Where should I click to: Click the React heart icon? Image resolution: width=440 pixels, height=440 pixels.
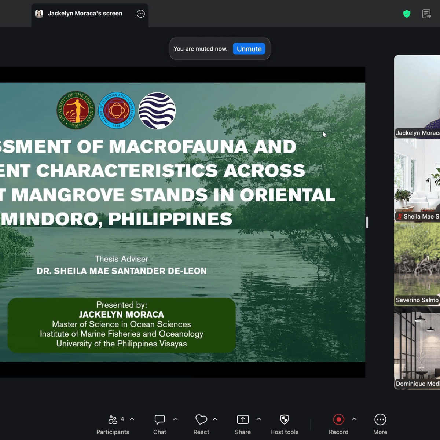201,419
